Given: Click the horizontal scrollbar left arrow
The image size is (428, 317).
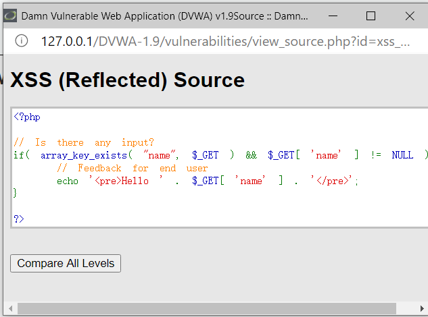Looking at the screenshot, I should (x=10, y=308).
